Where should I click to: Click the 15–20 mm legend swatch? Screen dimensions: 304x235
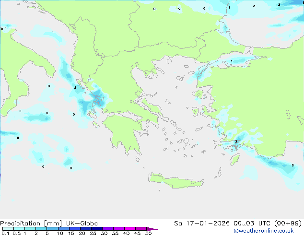pyautogui.click(x=74, y=229)
